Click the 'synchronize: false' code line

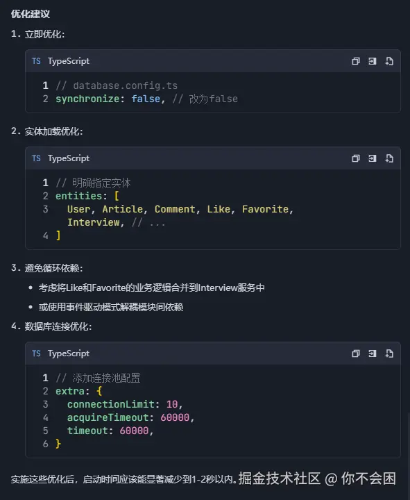pos(146,99)
